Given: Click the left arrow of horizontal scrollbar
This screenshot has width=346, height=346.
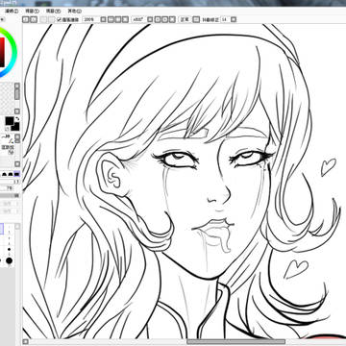Looking at the screenshot, I should pos(25,342).
